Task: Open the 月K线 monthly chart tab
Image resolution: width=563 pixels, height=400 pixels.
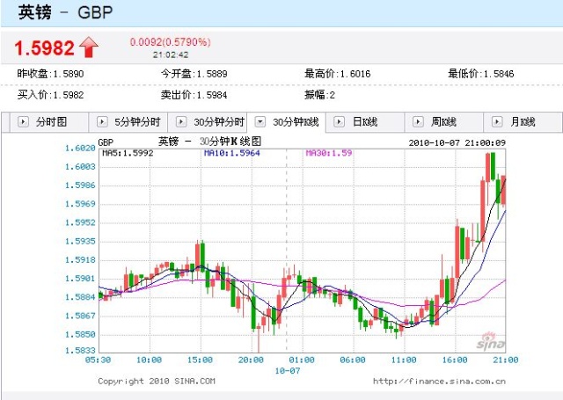Action: 523,122
